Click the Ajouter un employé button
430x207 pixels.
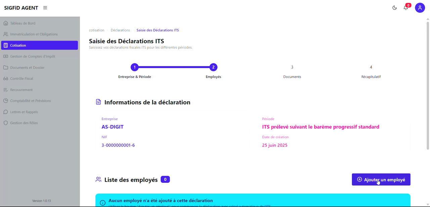pos(381,179)
